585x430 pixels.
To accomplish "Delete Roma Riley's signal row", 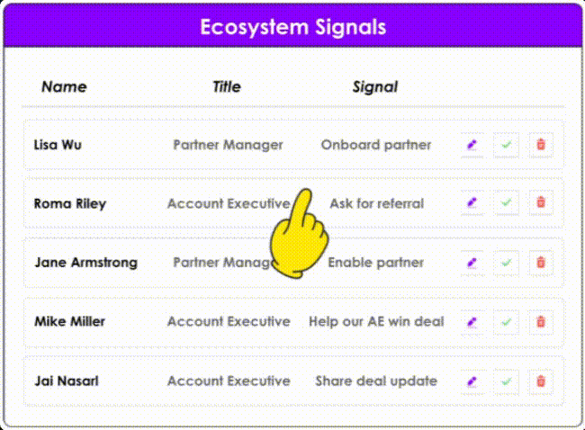I will point(541,203).
